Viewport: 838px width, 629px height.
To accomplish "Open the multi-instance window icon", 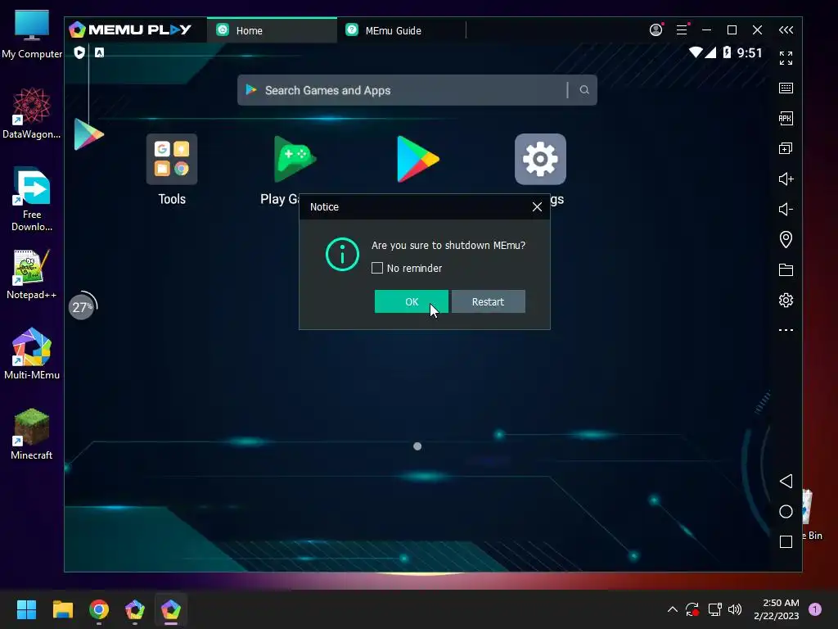I will 786,149.
